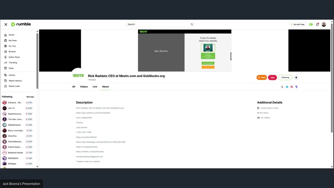Switch to the Videos tab
The height and width of the screenshot is (188, 334).
click(x=84, y=87)
